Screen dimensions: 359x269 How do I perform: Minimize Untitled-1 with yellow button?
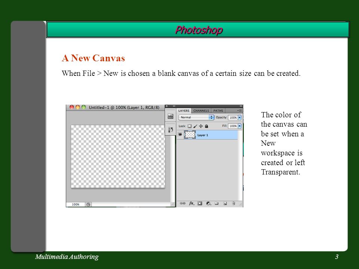(78, 107)
